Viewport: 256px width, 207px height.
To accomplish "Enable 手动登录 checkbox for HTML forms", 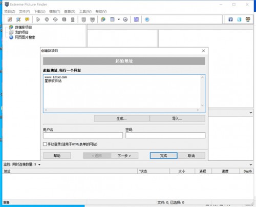I will pos(45,144).
